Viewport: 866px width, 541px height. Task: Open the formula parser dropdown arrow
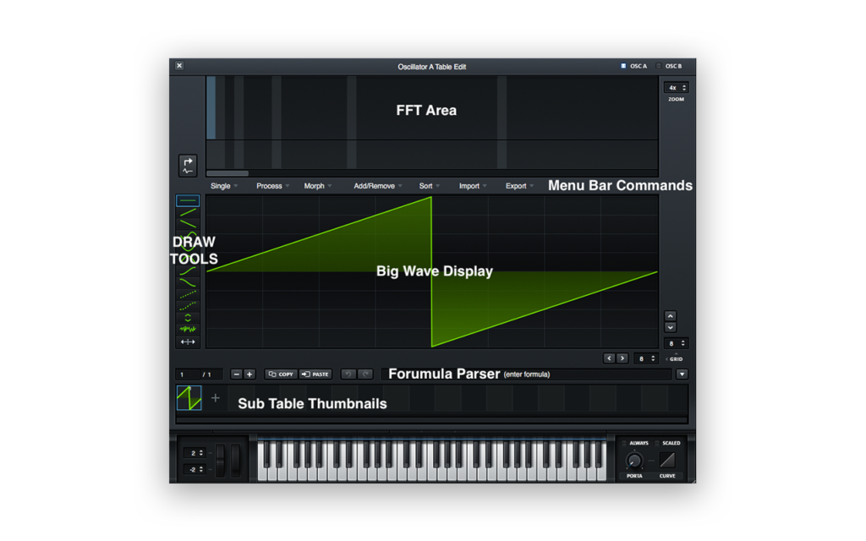coord(682,374)
